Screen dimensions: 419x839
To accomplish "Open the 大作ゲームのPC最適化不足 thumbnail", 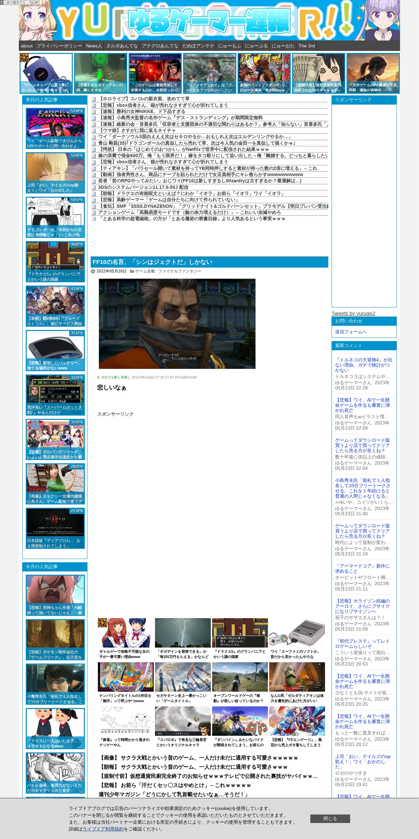I will (373, 74).
